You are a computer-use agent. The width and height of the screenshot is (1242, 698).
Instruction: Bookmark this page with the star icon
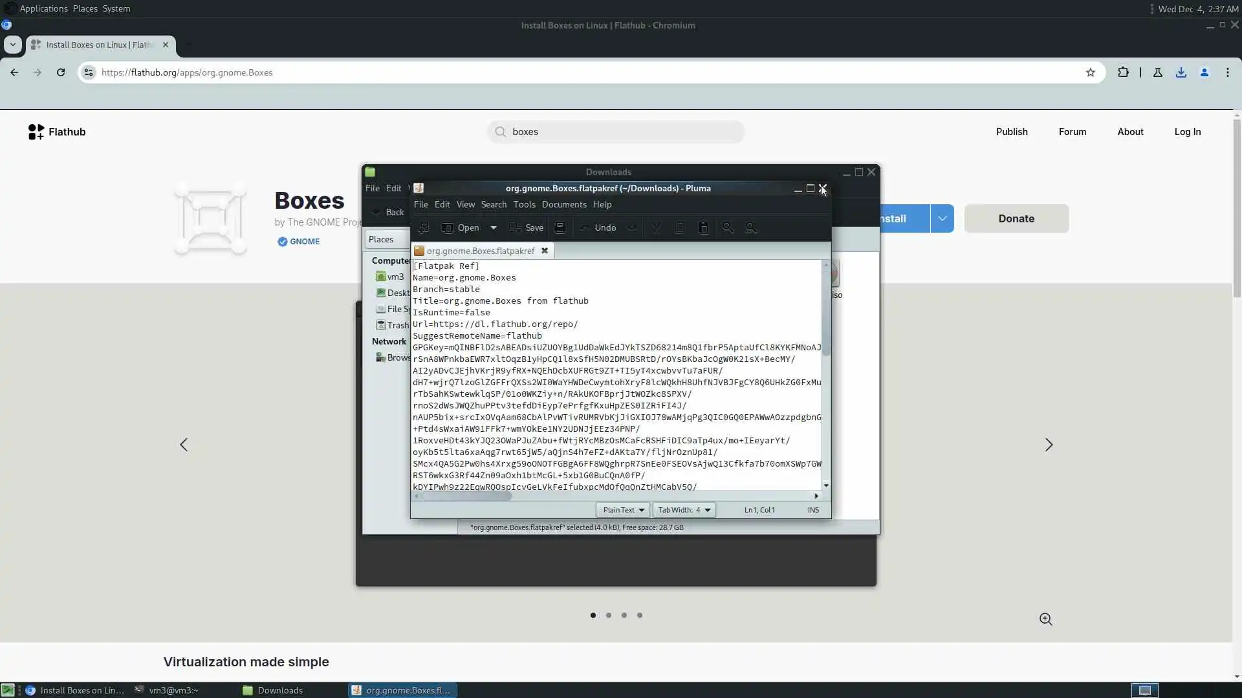1091,72
